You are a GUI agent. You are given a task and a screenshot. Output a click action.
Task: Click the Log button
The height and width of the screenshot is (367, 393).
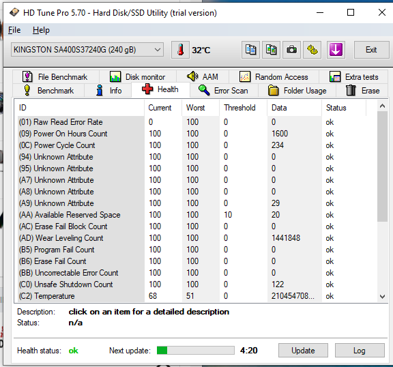tap(360, 350)
